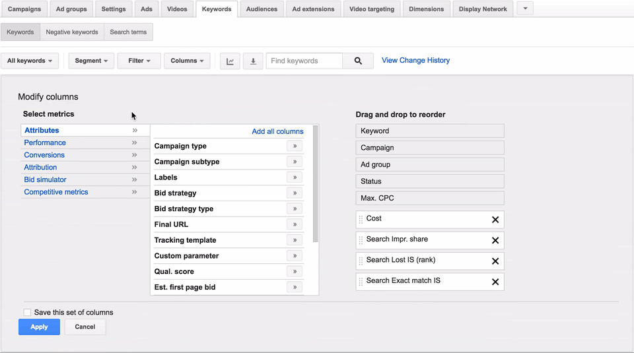Remove the Search Exact match IS column
The width and height of the screenshot is (634, 353).
click(x=495, y=282)
